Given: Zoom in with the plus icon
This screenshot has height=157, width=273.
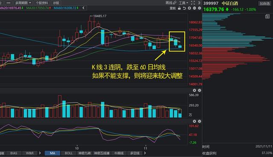Looking at the screenshot, I should coord(189,8).
